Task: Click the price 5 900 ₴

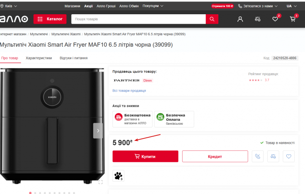Action: tap(122, 143)
